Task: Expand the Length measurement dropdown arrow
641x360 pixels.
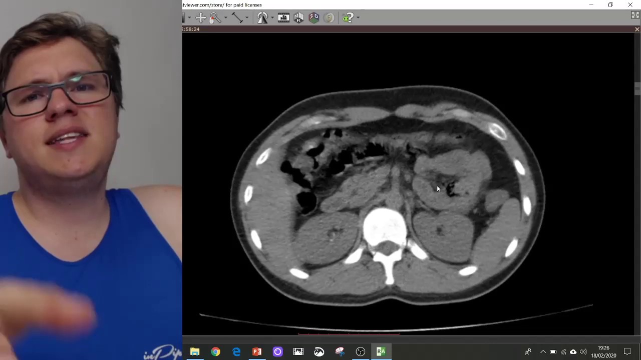Action: coord(247,18)
